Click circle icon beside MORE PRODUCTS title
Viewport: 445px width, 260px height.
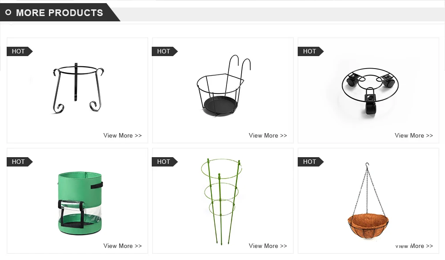click(x=8, y=12)
